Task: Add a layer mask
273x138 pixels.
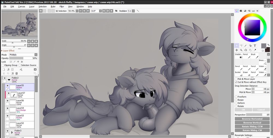Action: [x=35, y=69]
